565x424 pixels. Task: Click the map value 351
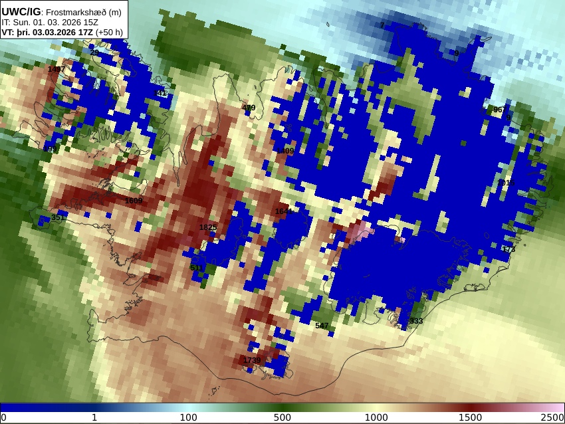coord(58,217)
